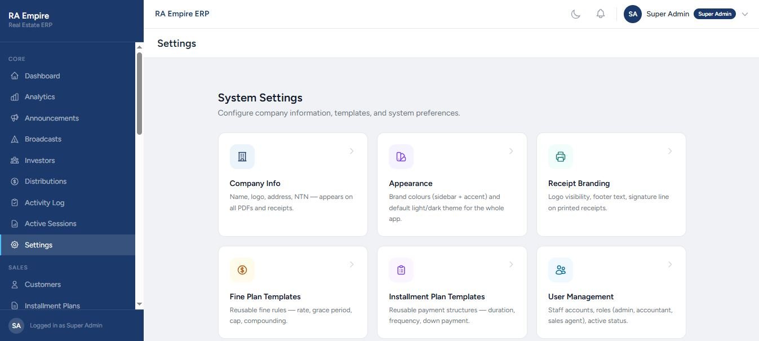This screenshot has width=759, height=341.
Task: Click the chevron arrow on User Management card
Action: point(670,264)
